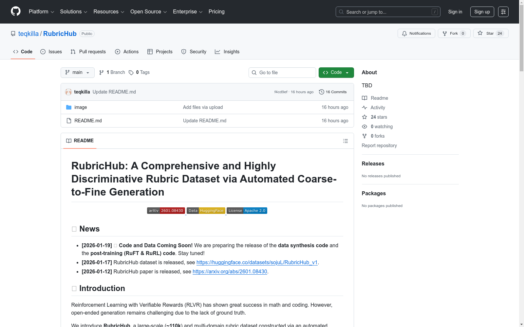
Task: Click the bell icon in Notifications
Action: (x=404, y=33)
